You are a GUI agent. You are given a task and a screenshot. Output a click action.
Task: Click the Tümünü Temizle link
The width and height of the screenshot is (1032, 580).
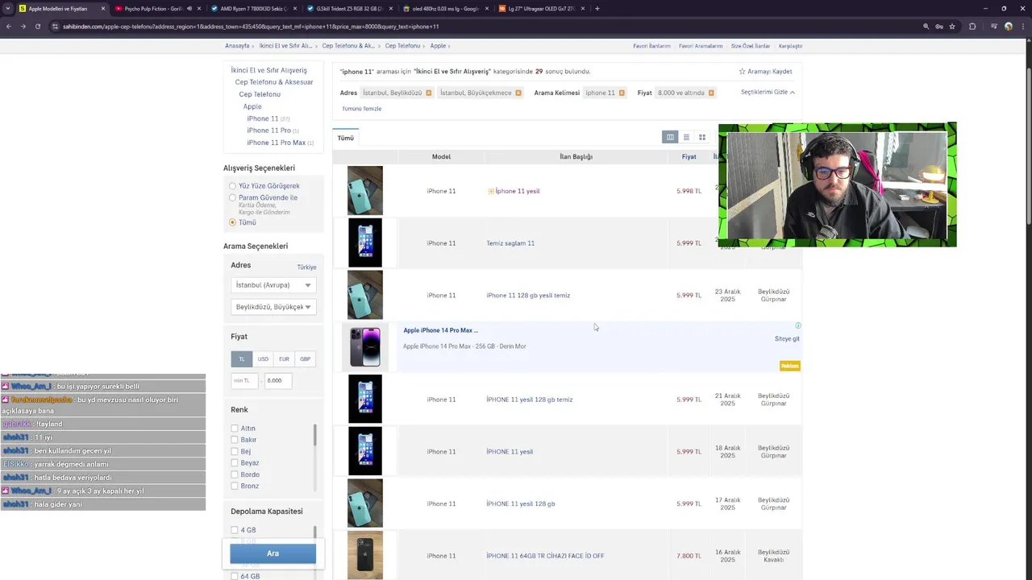[361, 109]
